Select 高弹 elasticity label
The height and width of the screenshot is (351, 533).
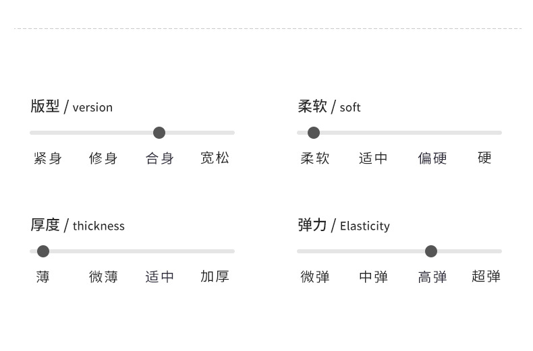tap(432, 277)
